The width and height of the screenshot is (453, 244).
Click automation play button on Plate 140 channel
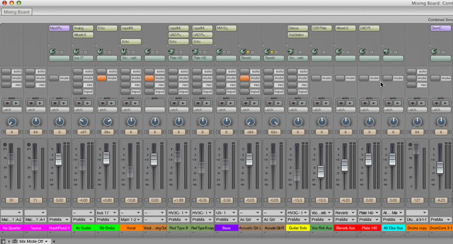(374, 103)
